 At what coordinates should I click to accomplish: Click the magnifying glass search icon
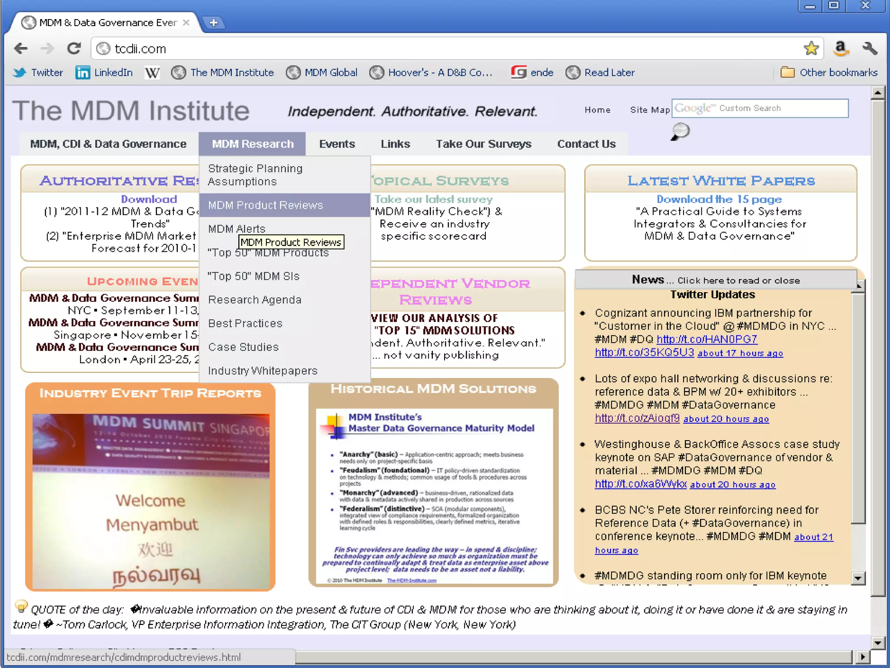pyautogui.click(x=680, y=131)
